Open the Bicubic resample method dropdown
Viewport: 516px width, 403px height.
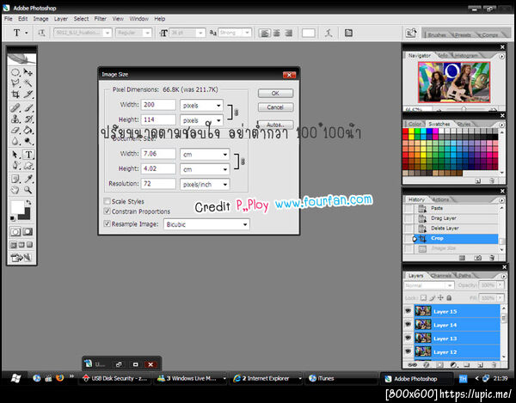[206, 224]
